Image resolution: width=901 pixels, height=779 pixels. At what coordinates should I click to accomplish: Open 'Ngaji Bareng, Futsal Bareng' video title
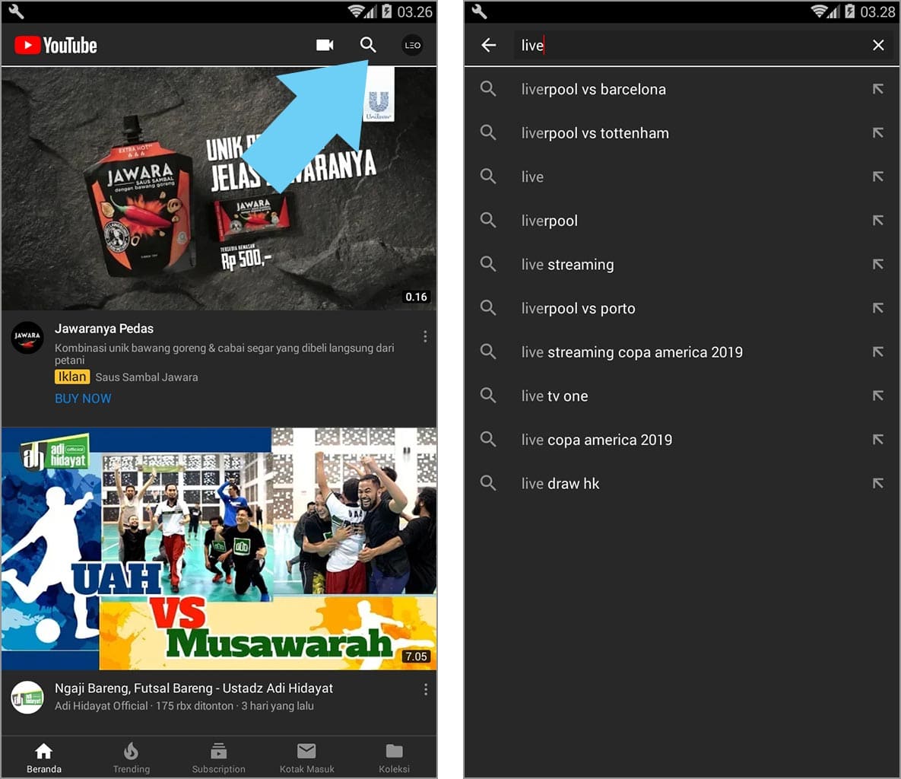[194, 688]
